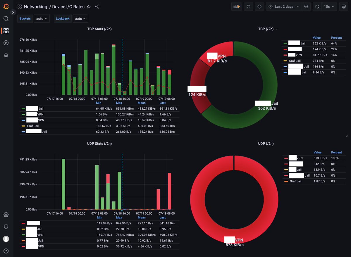Toggle the 362 KiB/s Jail pie legend entry

click(x=297, y=43)
